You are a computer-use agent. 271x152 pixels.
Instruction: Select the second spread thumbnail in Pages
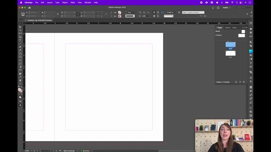click(230, 53)
